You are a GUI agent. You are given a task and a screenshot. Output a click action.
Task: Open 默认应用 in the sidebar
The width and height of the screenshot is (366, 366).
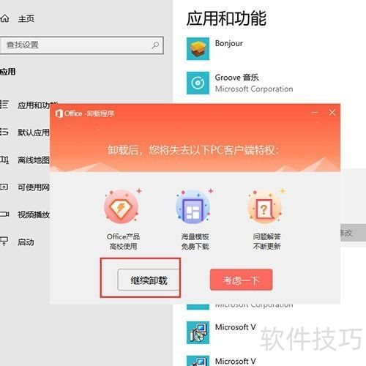point(25,132)
